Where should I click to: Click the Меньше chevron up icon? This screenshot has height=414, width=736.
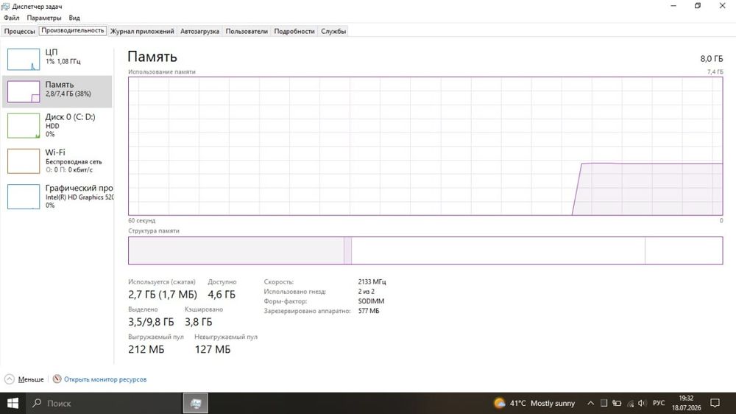(x=10, y=379)
